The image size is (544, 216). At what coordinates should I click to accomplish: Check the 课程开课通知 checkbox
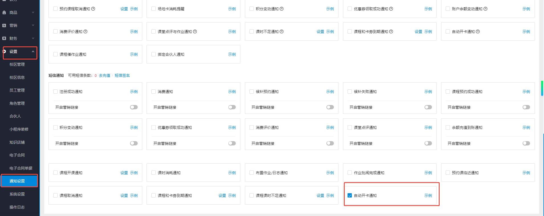(55, 173)
